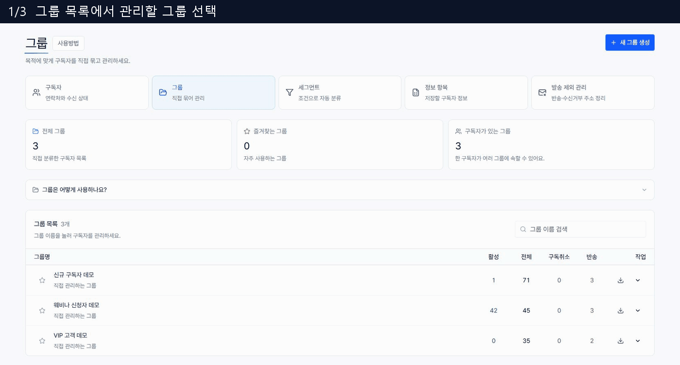Click the funnel icon on 세그먼트 tab

tap(289, 93)
